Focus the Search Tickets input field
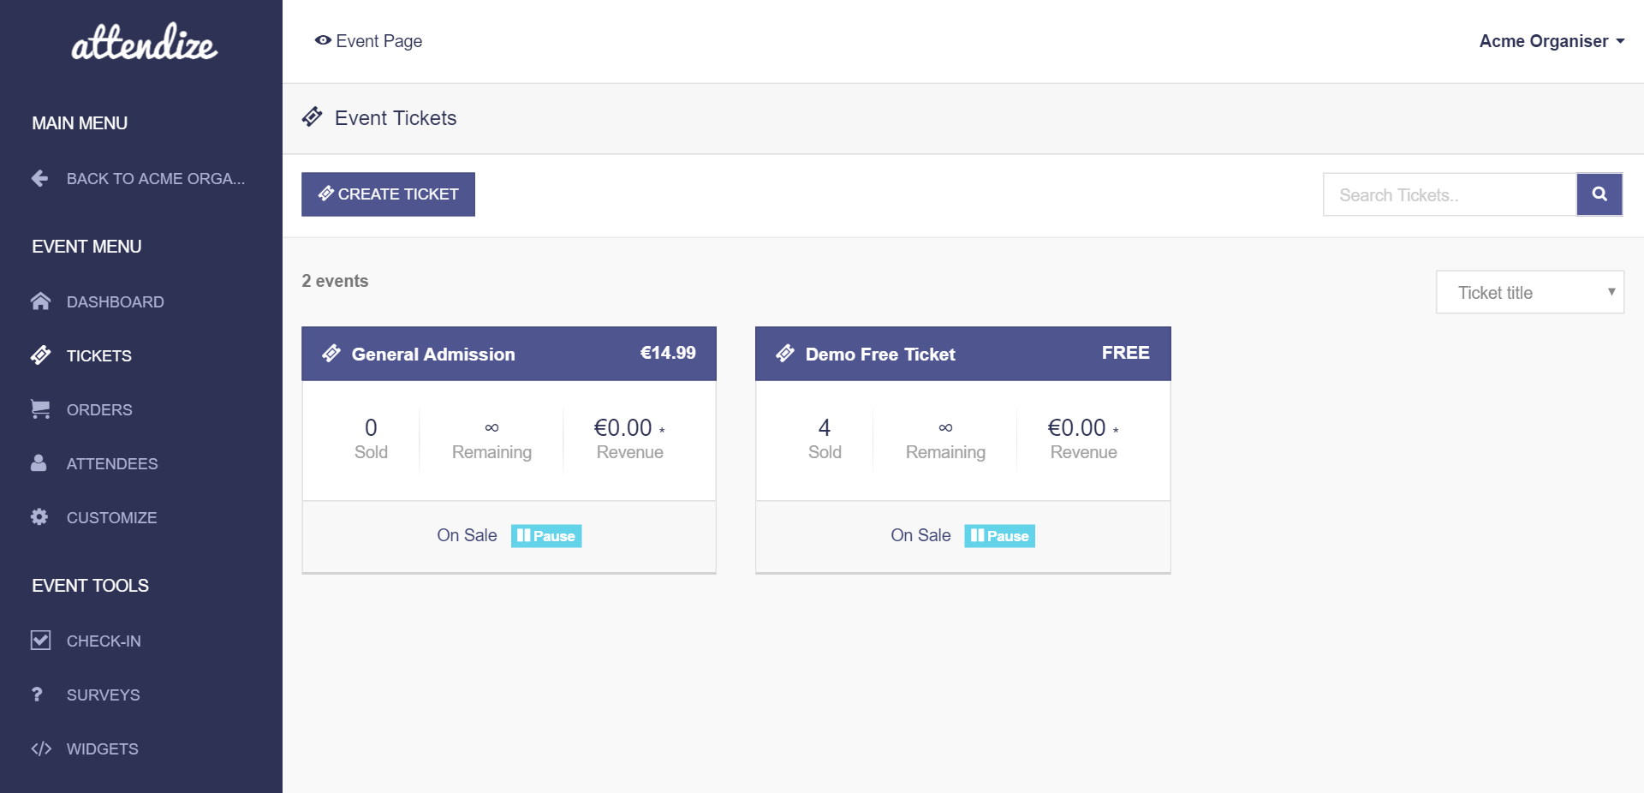This screenshot has height=793, width=1644. pos(1449,195)
